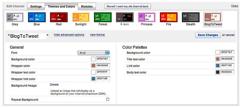Select the Grey theme thumbnail
This screenshot has width=242, height=108.
tap(15, 17)
